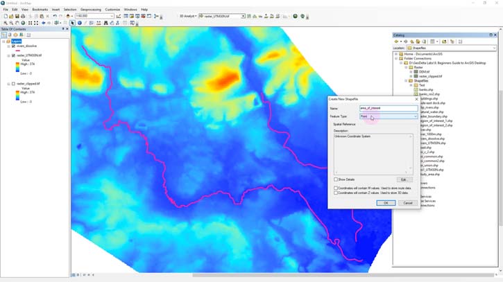Select the Zoom In magnifier tool
This screenshot has width=503, height=282.
pos(6,23)
